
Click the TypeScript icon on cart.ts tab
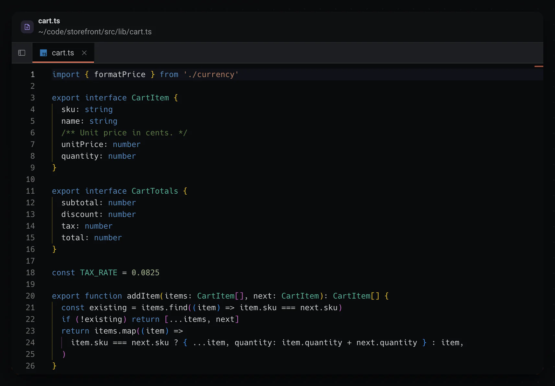(x=43, y=53)
